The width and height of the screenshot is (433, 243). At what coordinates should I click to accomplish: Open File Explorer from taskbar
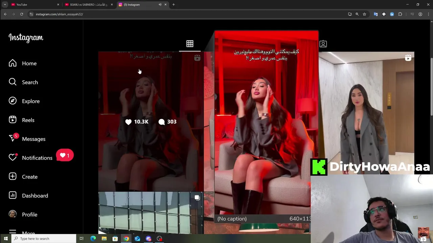tap(104, 239)
